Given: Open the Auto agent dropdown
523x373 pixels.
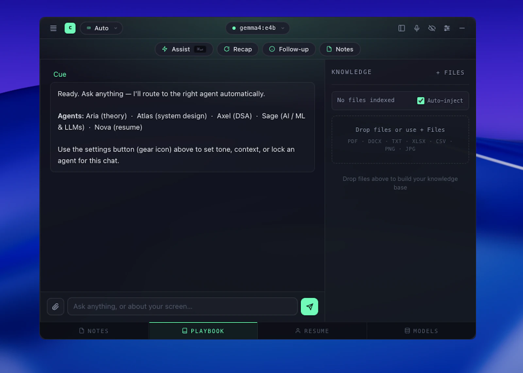Looking at the screenshot, I should tap(101, 28).
